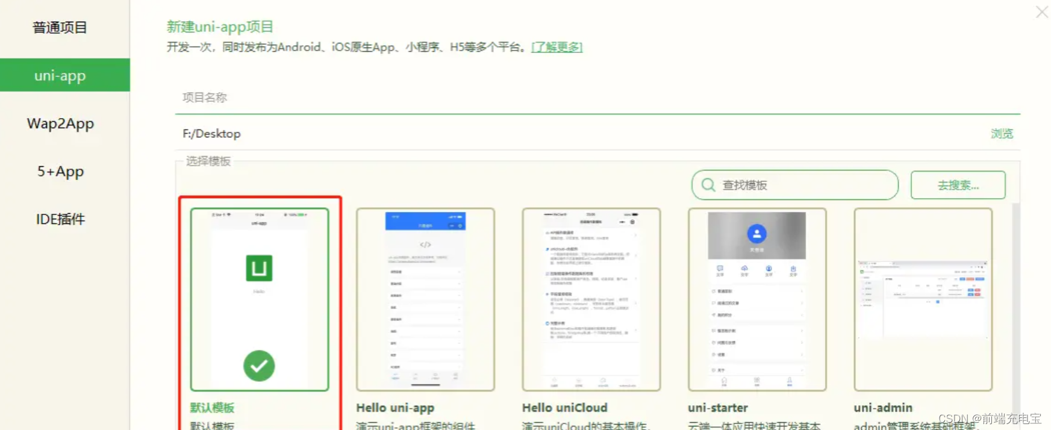This screenshot has width=1051, height=430.
Task: Click the code brackets icon in Hello uni-app preview
Action: pos(425,245)
